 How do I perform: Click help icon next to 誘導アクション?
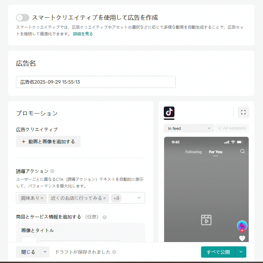[x=52, y=171]
